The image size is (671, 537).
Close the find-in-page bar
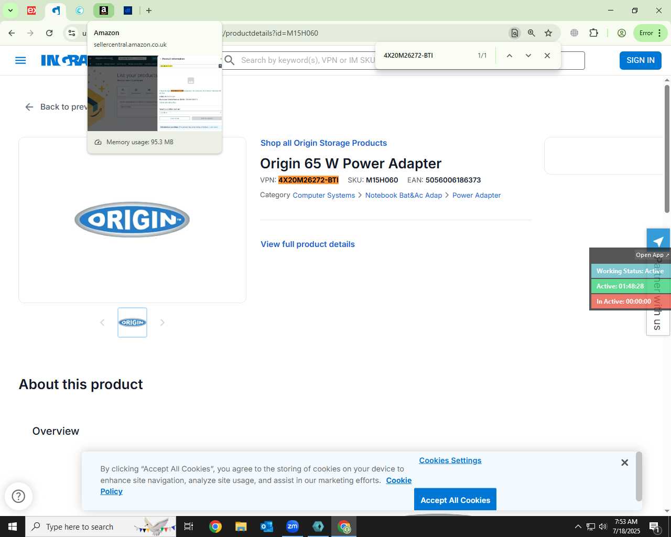(547, 56)
